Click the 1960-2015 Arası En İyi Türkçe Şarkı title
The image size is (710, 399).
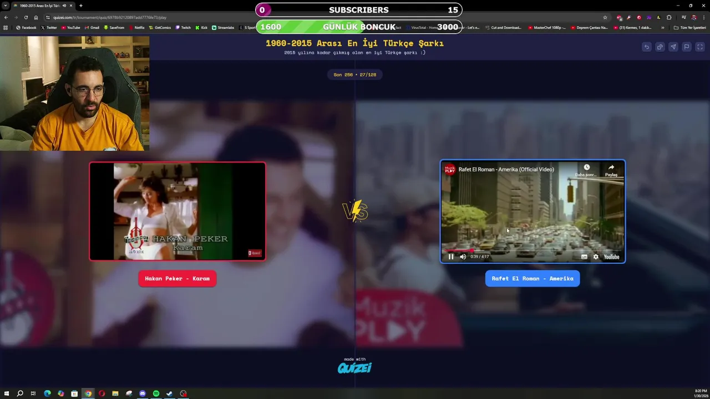(x=354, y=43)
